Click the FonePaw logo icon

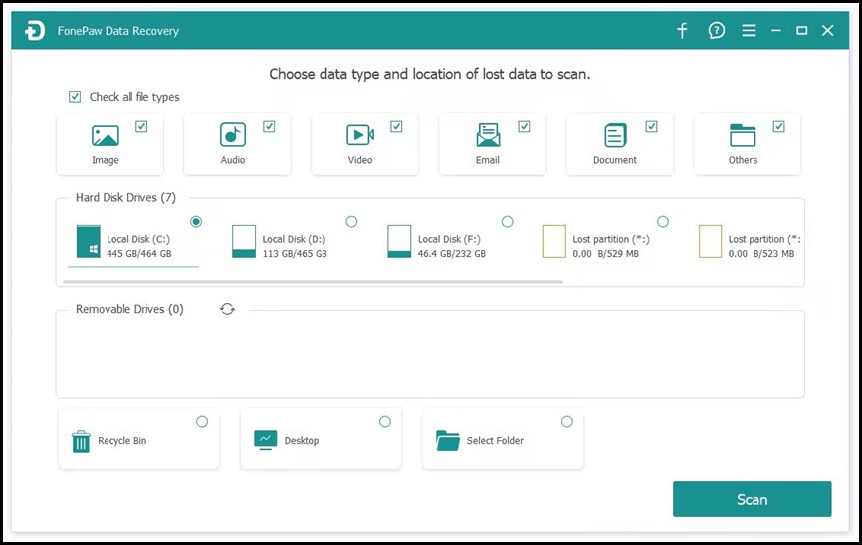tap(35, 31)
